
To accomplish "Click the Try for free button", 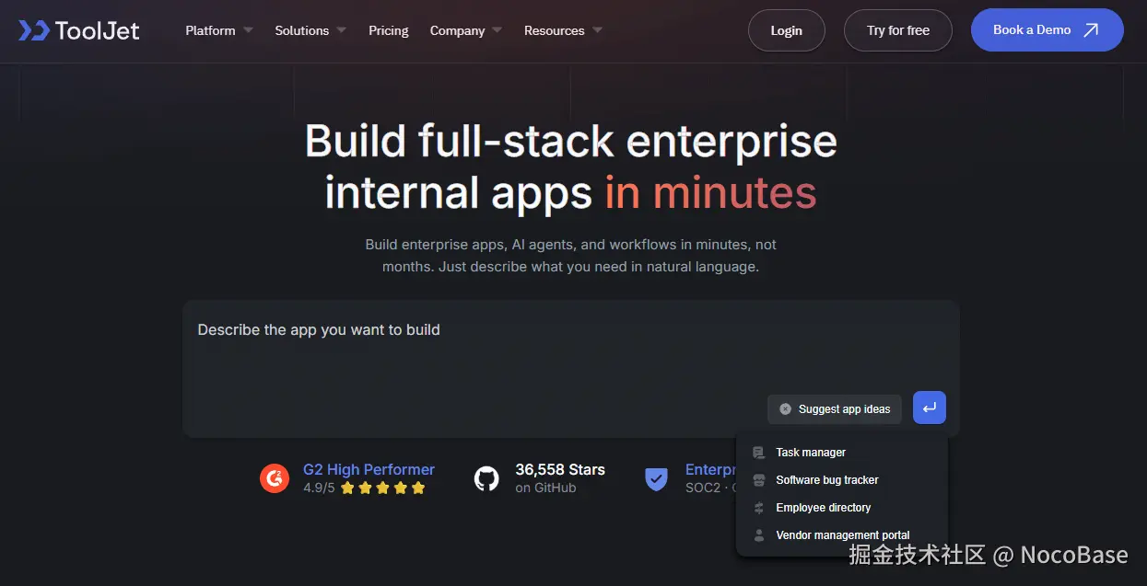I will 898,30.
